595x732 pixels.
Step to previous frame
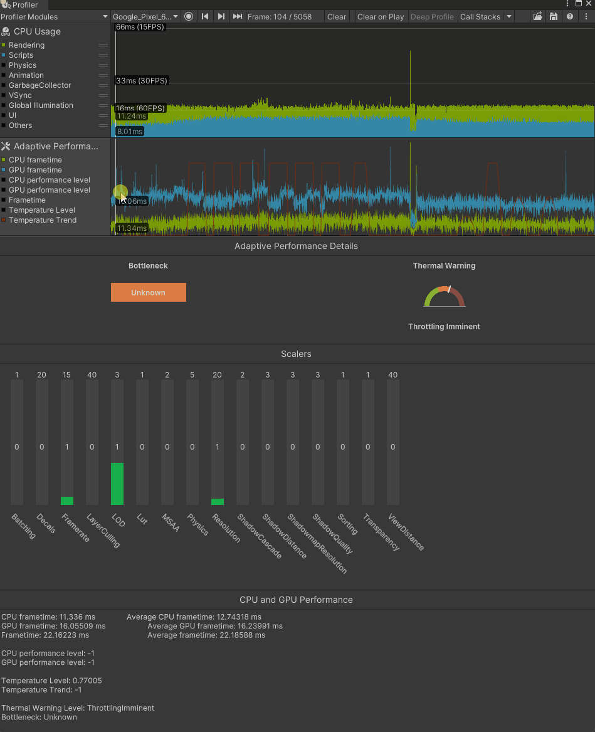click(205, 17)
